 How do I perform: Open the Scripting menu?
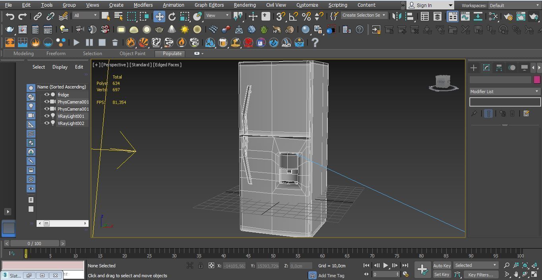pos(338,5)
